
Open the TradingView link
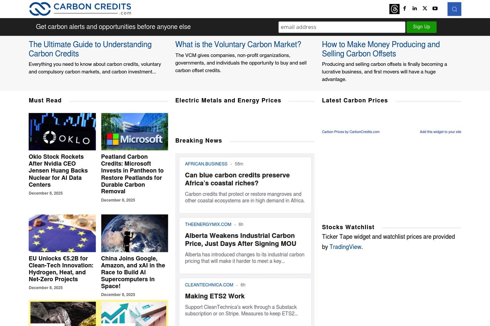click(x=345, y=247)
